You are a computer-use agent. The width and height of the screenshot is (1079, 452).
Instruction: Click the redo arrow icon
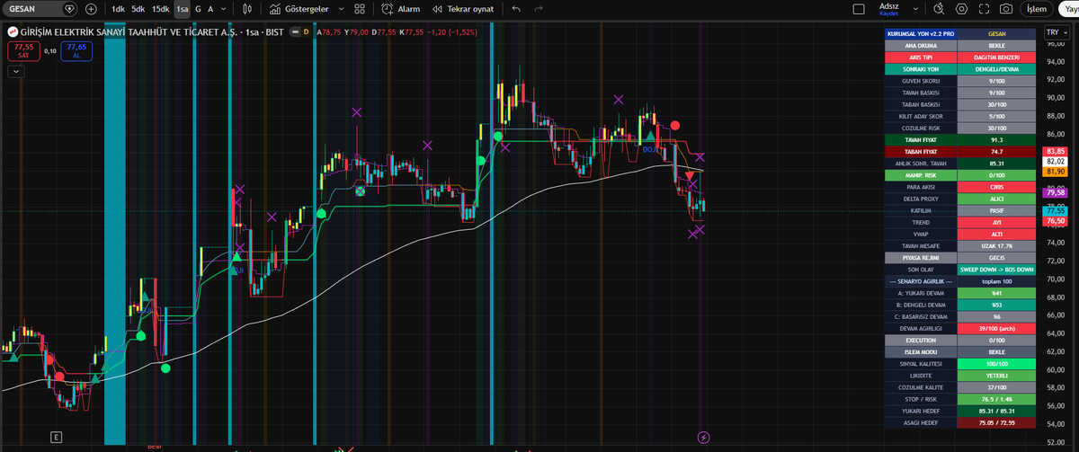coord(539,9)
